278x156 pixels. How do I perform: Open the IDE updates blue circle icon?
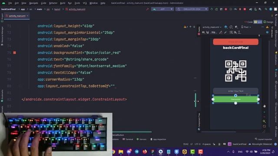[271, 9]
